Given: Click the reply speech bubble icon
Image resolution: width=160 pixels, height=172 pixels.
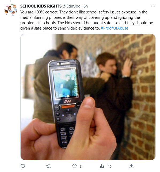Looking at the screenshot, I should pyautogui.click(x=23, y=166).
